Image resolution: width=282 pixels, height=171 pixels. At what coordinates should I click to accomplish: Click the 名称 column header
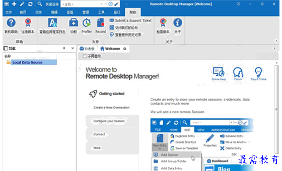8,56
